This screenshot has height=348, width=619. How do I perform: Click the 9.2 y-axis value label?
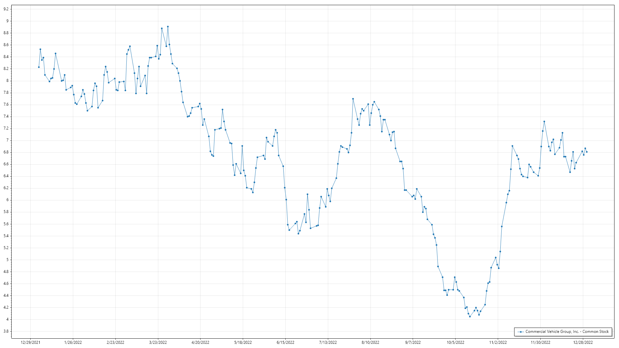click(6, 9)
